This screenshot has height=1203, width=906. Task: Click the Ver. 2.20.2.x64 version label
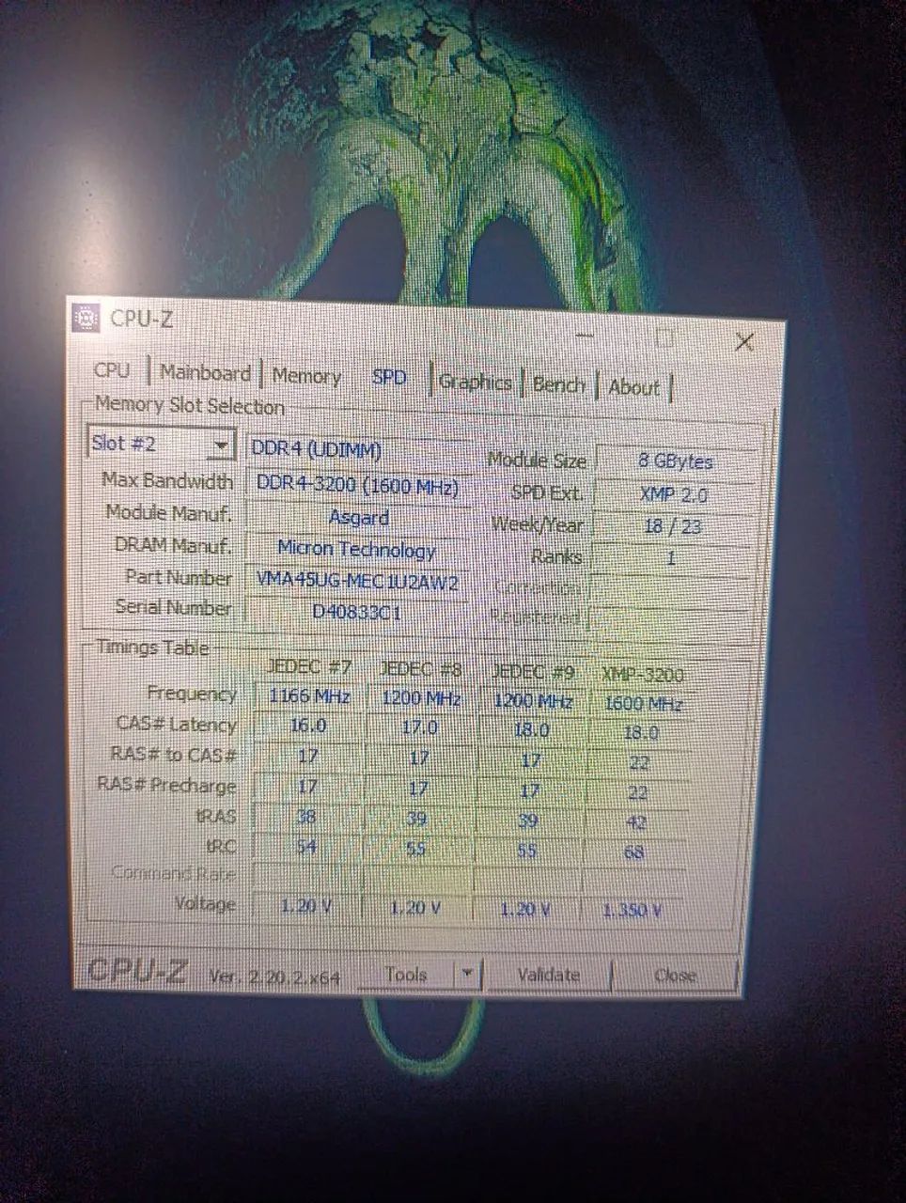(x=274, y=976)
